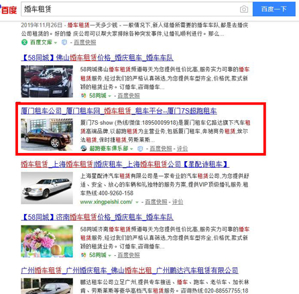The width and height of the screenshot is (299, 294).
Task: Open the 佛山婚车租赁价格 58同城 result title
Action: (x=97, y=58)
